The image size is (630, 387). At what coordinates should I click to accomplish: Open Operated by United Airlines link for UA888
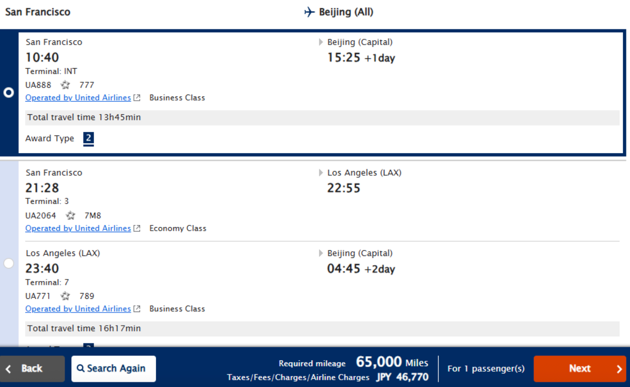[78, 98]
